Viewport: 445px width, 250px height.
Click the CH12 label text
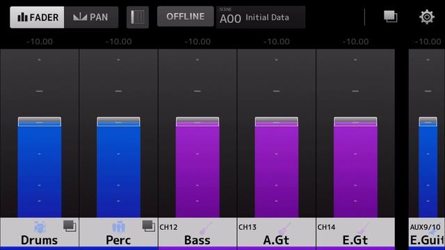[168, 227]
